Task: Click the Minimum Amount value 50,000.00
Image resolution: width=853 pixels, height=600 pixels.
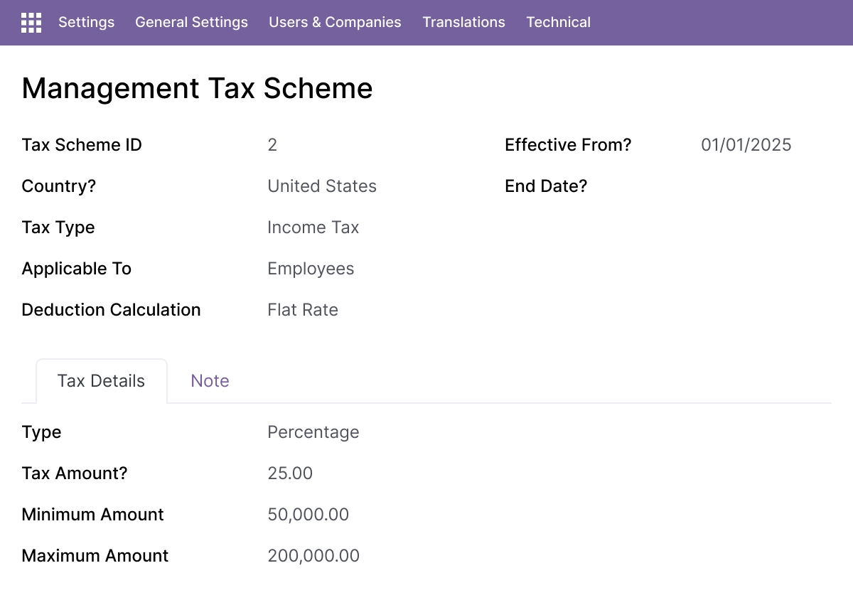Action: click(x=309, y=515)
